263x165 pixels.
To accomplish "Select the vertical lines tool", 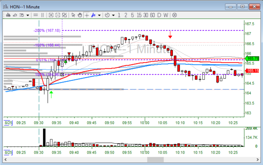I will [42, 15].
